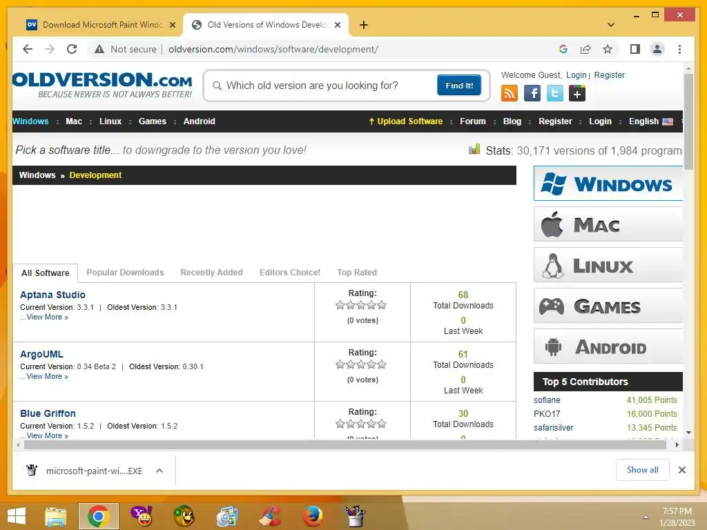The width and height of the screenshot is (707, 530).
Task: Click the forward navigation arrow
Action: coord(50,49)
